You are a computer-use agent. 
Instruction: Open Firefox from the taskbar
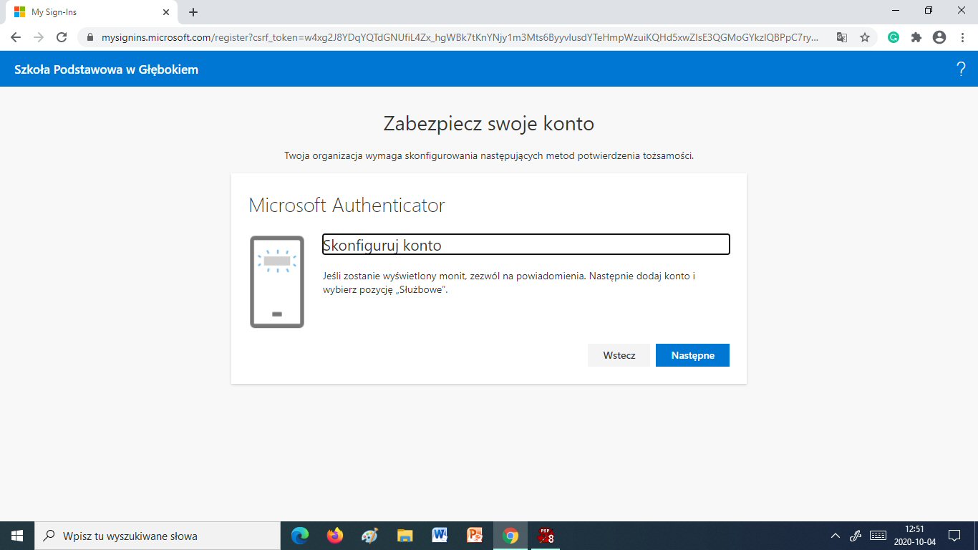(334, 536)
